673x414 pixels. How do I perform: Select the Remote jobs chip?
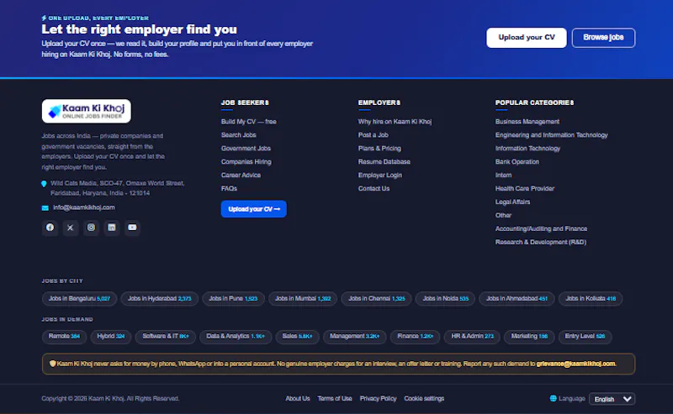pos(64,337)
